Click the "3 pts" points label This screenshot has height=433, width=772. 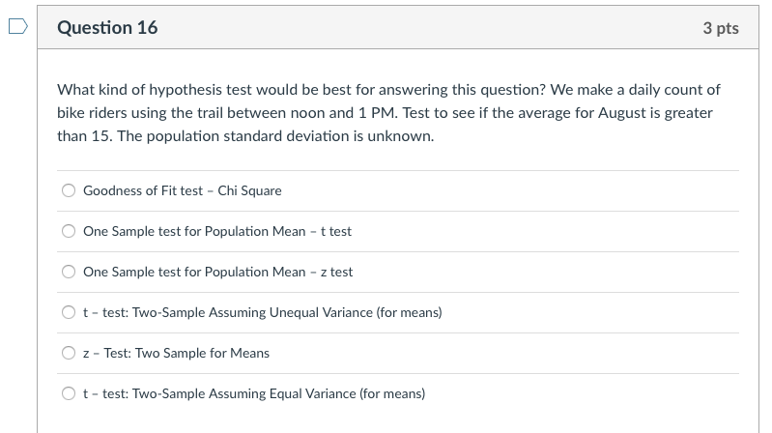tap(721, 28)
